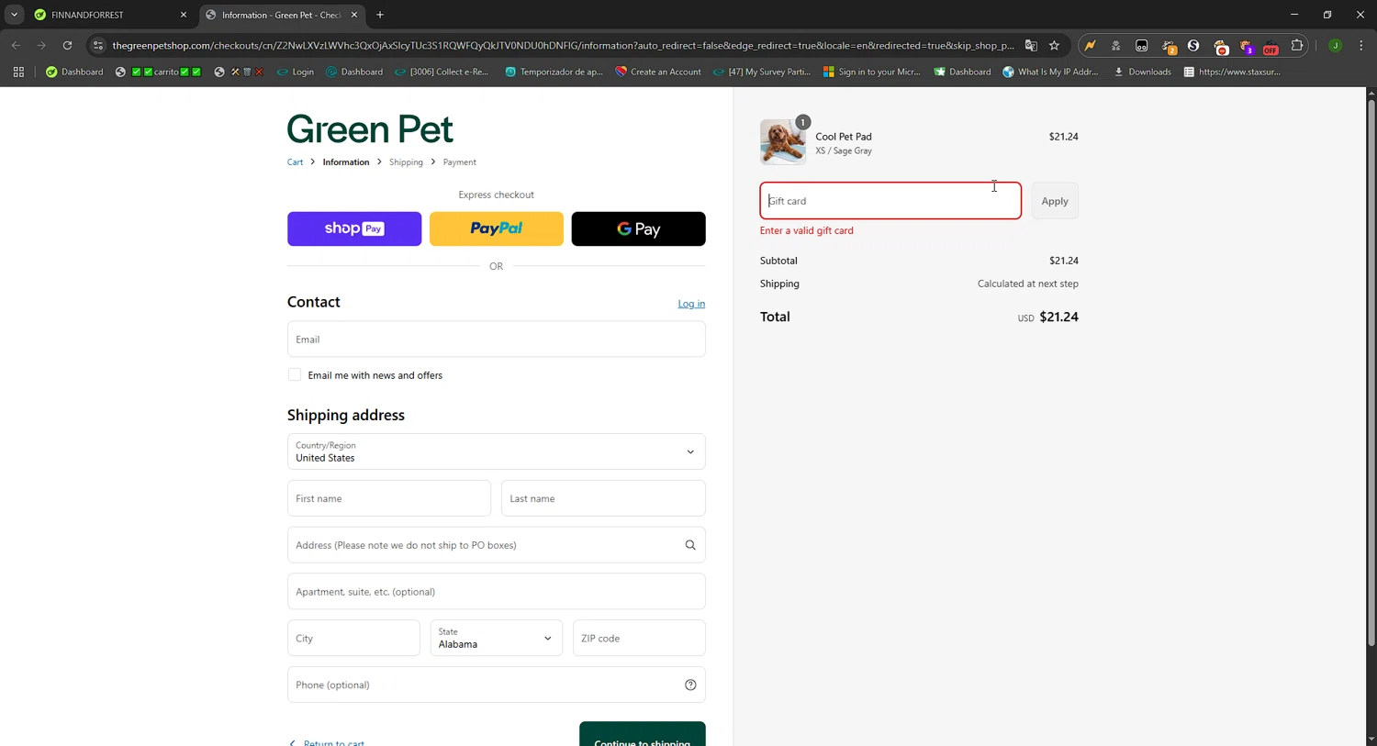Pay with the Google Pay button
The width and height of the screenshot is (1377, 746).
pos(638,228)
